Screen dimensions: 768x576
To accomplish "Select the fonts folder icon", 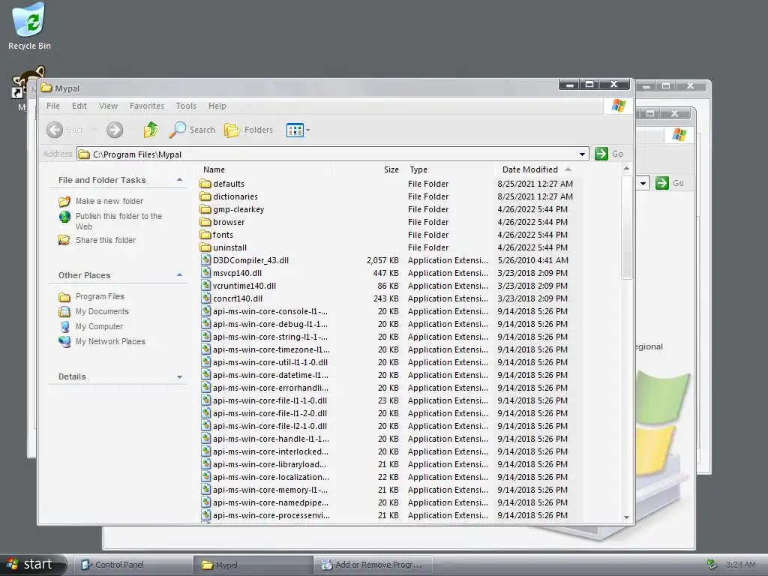I will [x=205, y=235].
